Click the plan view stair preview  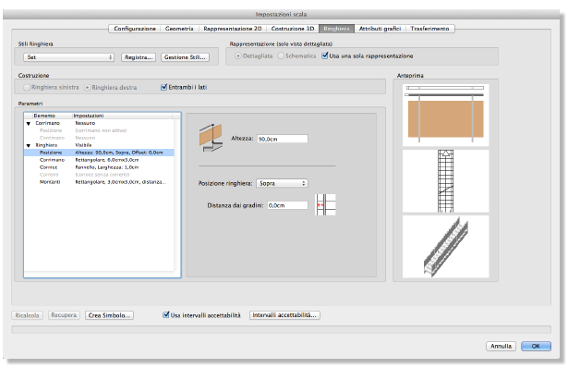(445, 181)
